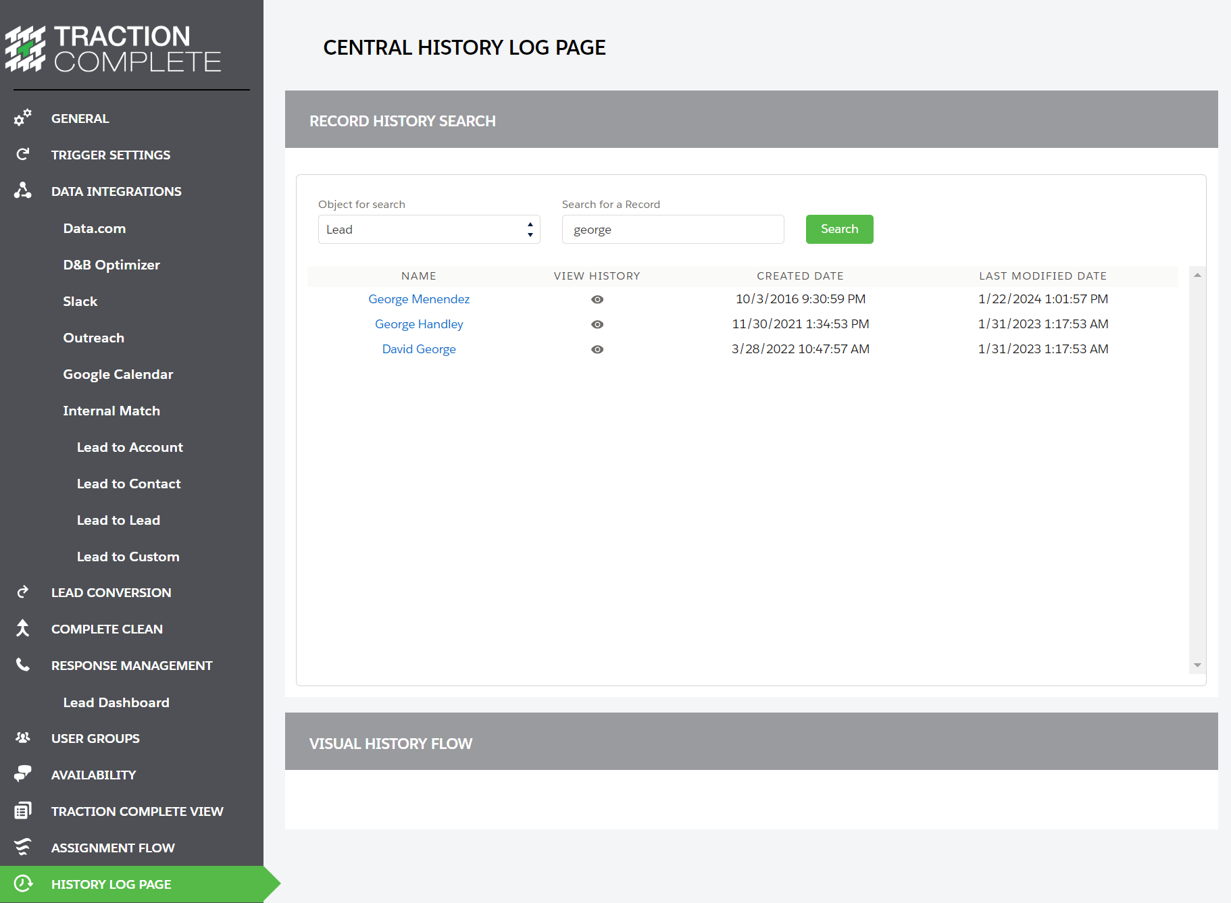
Task: Open the David George record link
Action: tap(418, 349)
